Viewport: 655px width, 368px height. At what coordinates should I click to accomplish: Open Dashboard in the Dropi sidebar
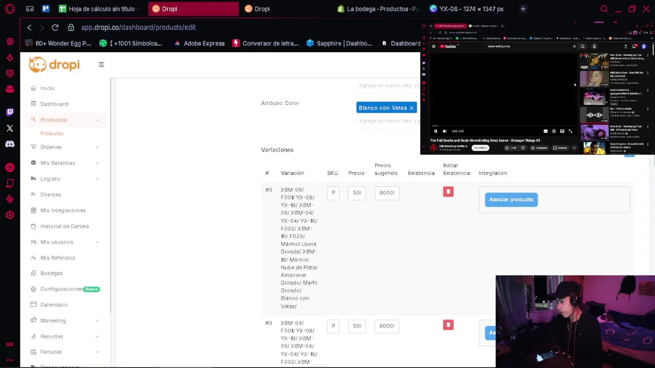(54, 104)
